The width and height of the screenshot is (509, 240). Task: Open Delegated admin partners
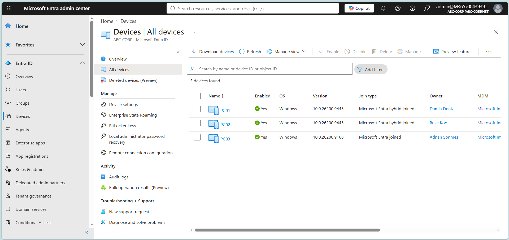(x=40, y=183)
